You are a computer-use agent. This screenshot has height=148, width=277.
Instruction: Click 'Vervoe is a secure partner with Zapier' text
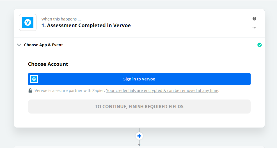[70, 91]
